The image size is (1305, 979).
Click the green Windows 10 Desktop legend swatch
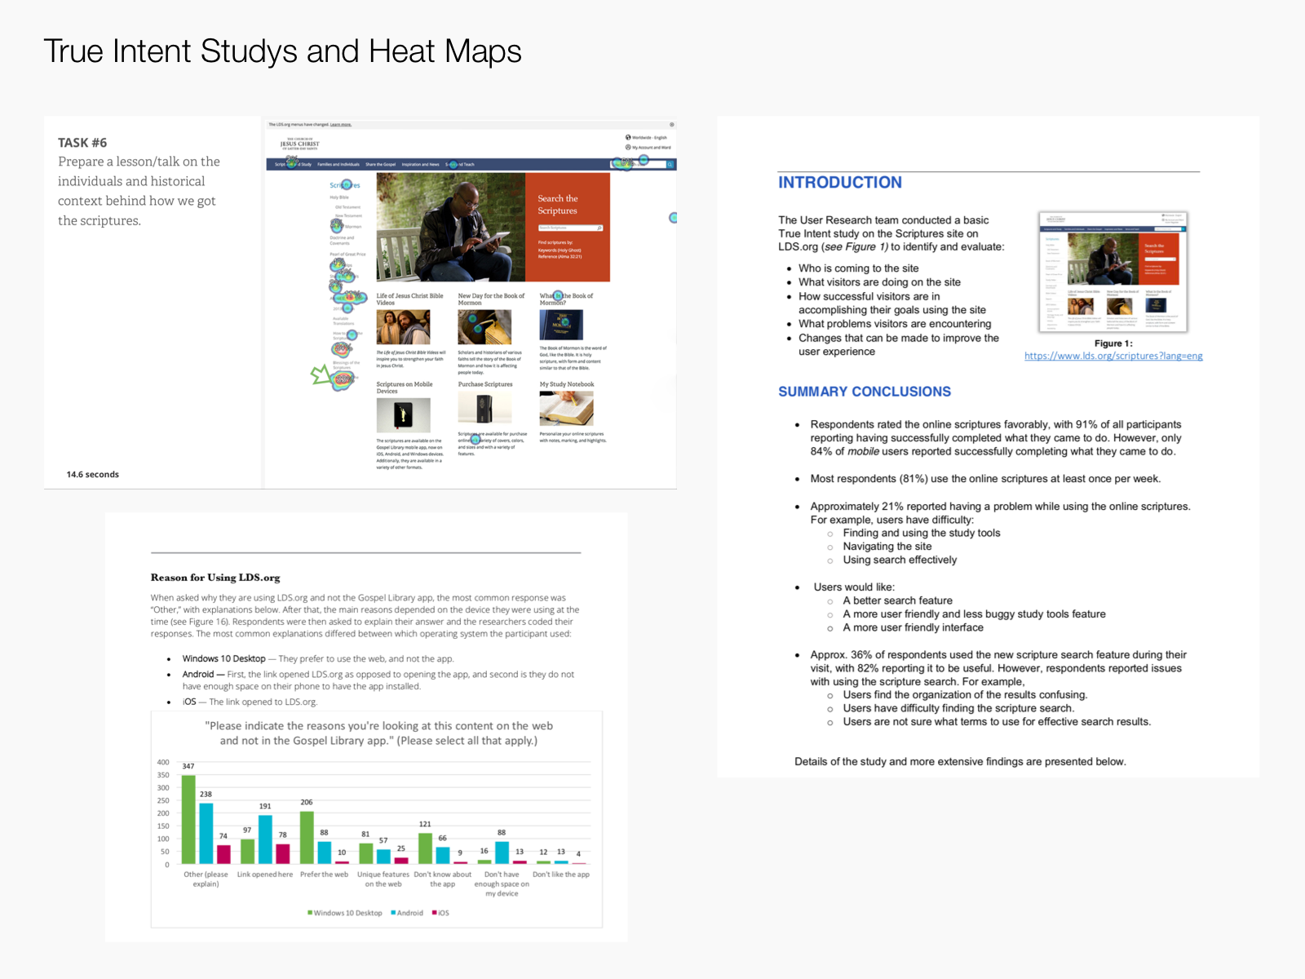click(x=310, y=913)
